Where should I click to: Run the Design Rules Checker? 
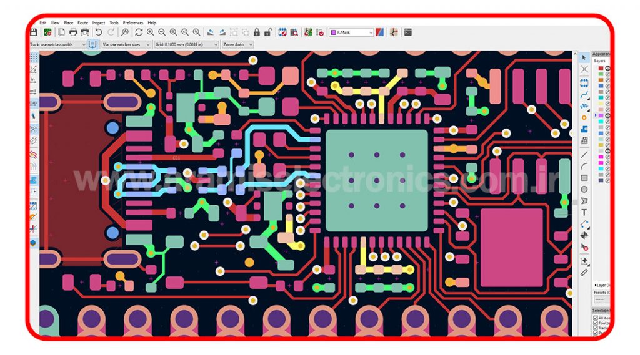coord(321,32)
